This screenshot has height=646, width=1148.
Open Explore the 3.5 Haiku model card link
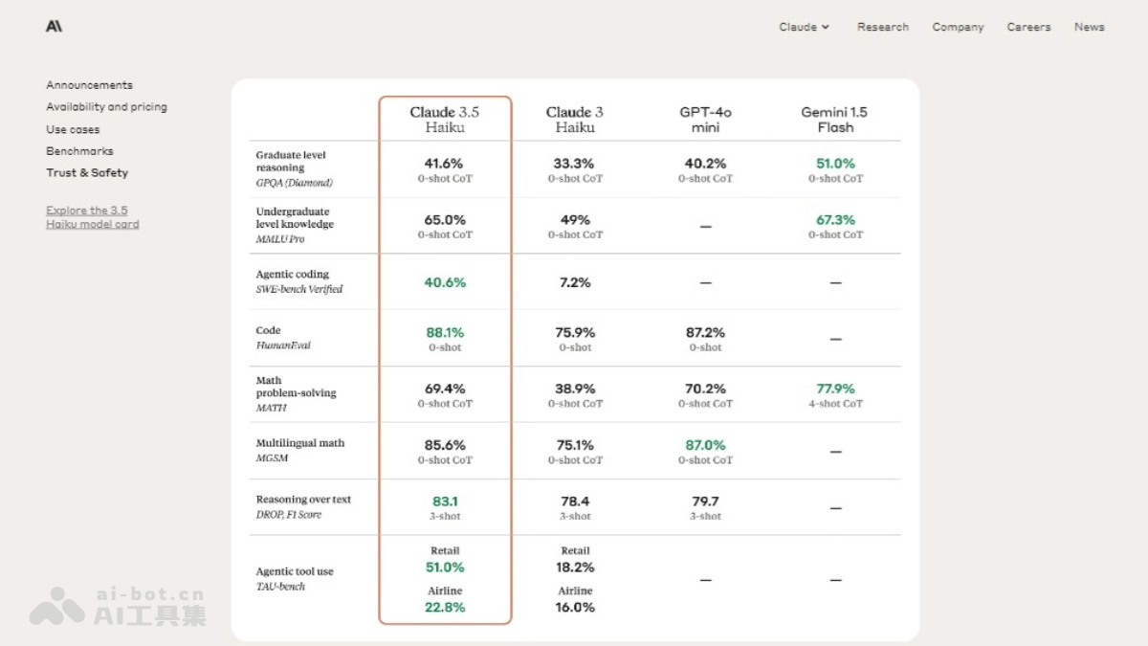pos(92,217)
